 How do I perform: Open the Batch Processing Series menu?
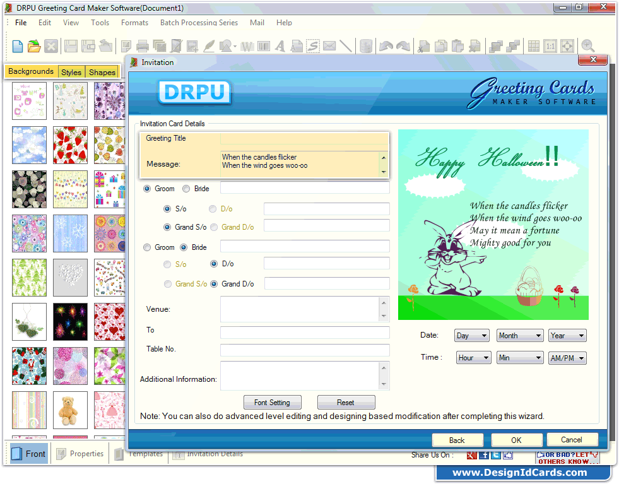coord(199,23)
